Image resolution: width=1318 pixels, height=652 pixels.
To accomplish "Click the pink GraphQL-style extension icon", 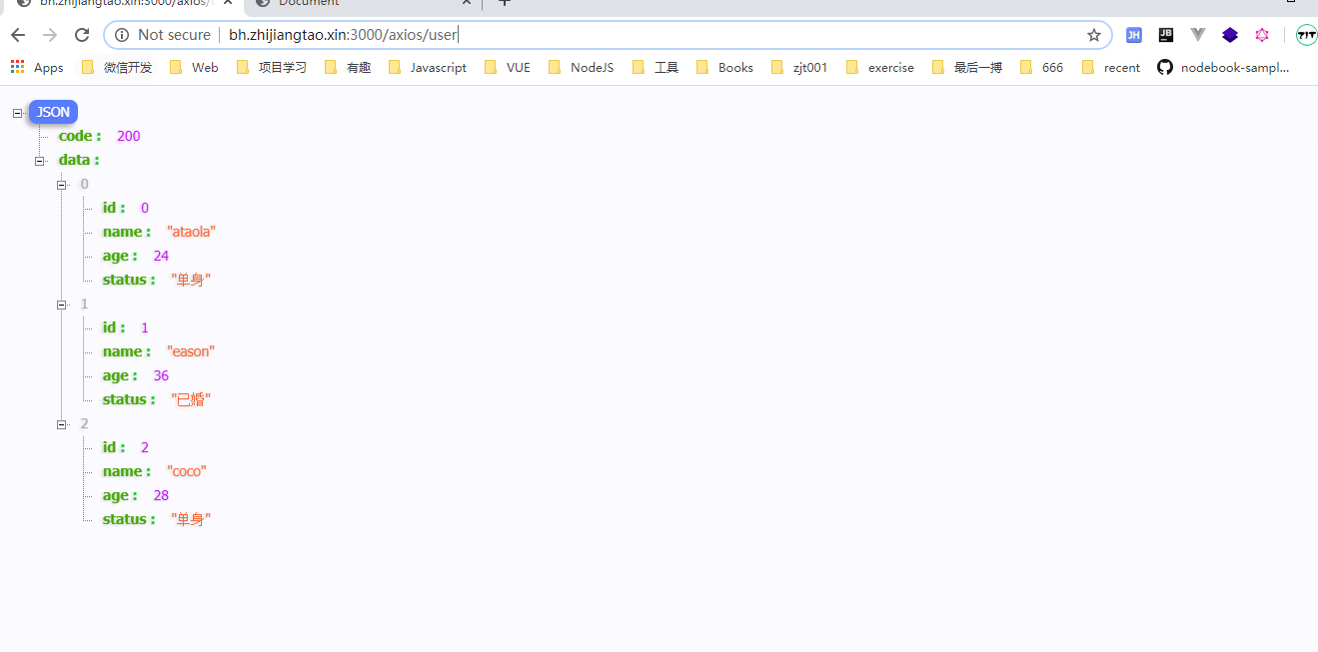I will point(1262,35).
